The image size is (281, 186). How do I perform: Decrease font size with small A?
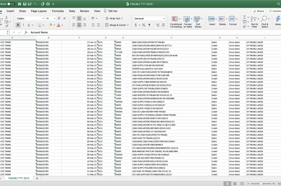pos(65,18)
